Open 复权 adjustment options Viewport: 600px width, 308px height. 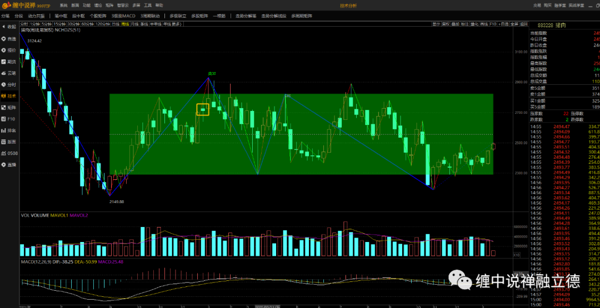(x=446, y=24)
